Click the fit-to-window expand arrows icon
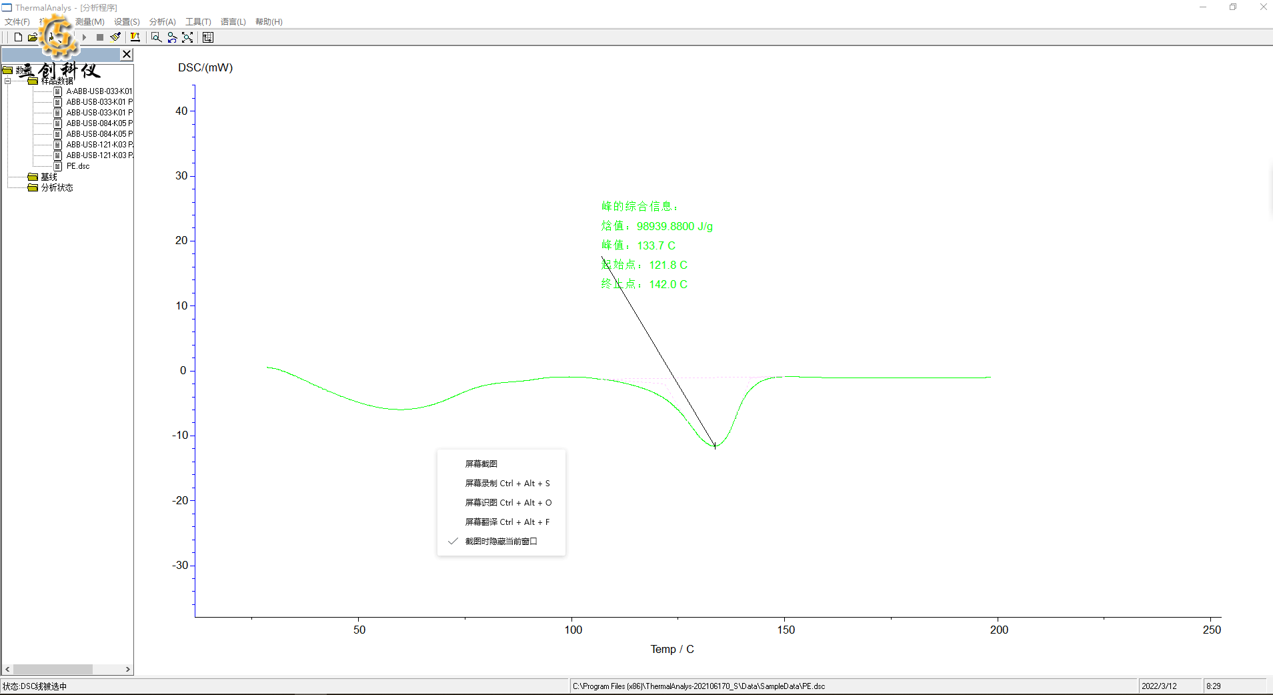 point(188,37)
